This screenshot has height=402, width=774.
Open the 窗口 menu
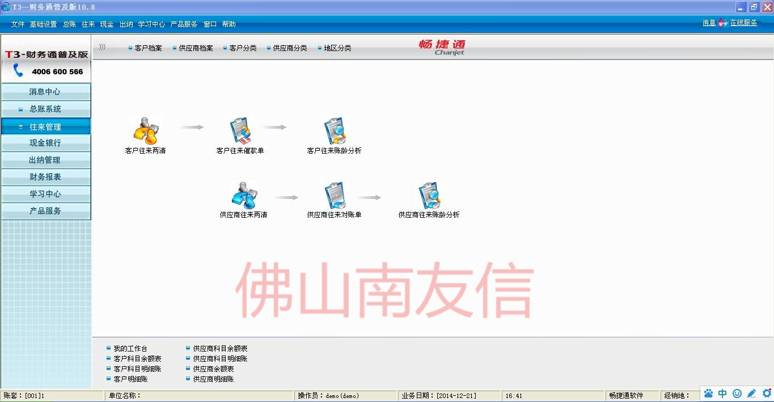(x=210, y=24)
